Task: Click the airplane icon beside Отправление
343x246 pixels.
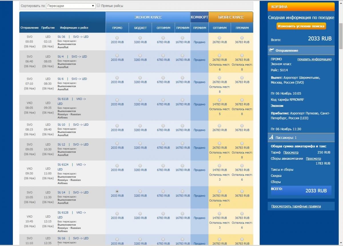Action: 272,50
